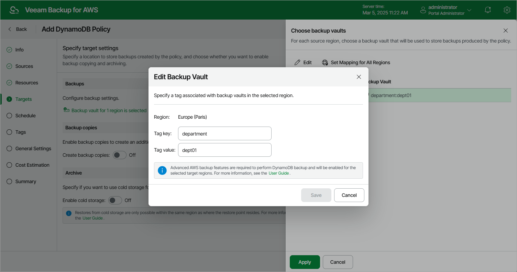Viewport: 517px width, 272px height.
Task: Click Set Mapping for All Regions
Action: [x=356, y=62]
